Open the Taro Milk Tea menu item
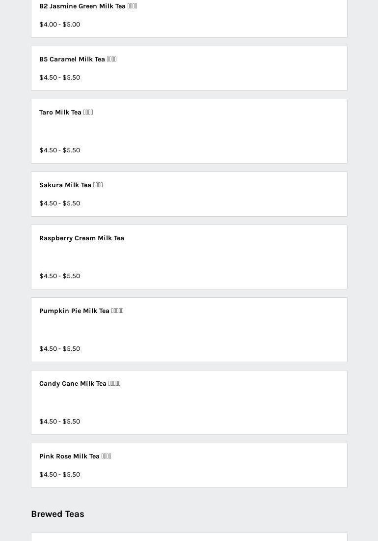 (189, 131)
